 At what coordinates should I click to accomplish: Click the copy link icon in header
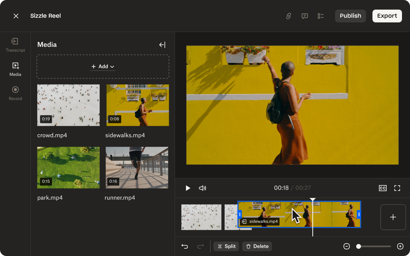click(x=288, y=16)
